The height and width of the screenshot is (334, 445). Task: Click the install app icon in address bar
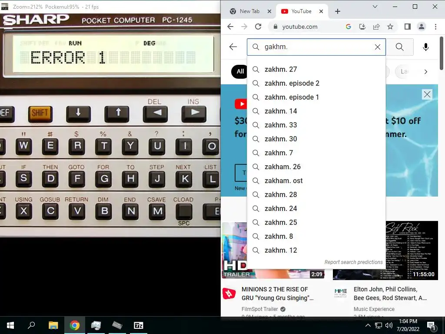[362, 27]
